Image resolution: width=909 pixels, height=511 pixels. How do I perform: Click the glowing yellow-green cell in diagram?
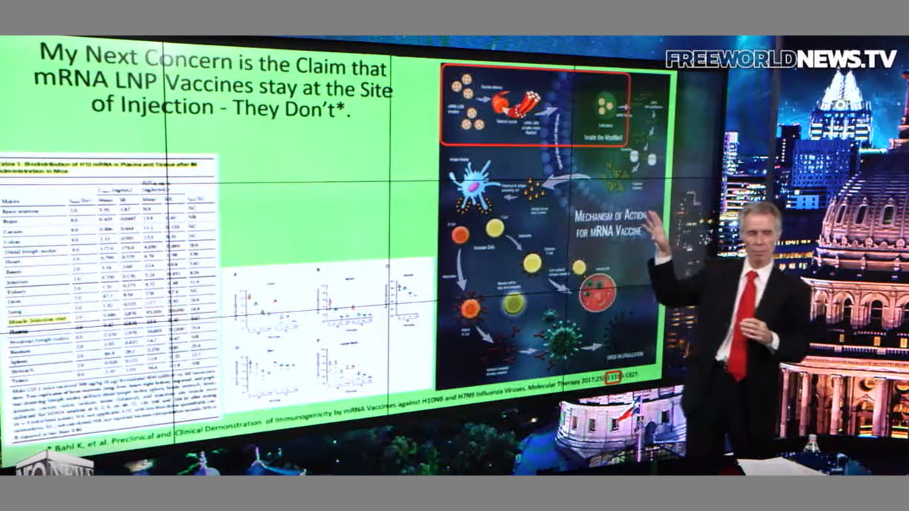513,303
